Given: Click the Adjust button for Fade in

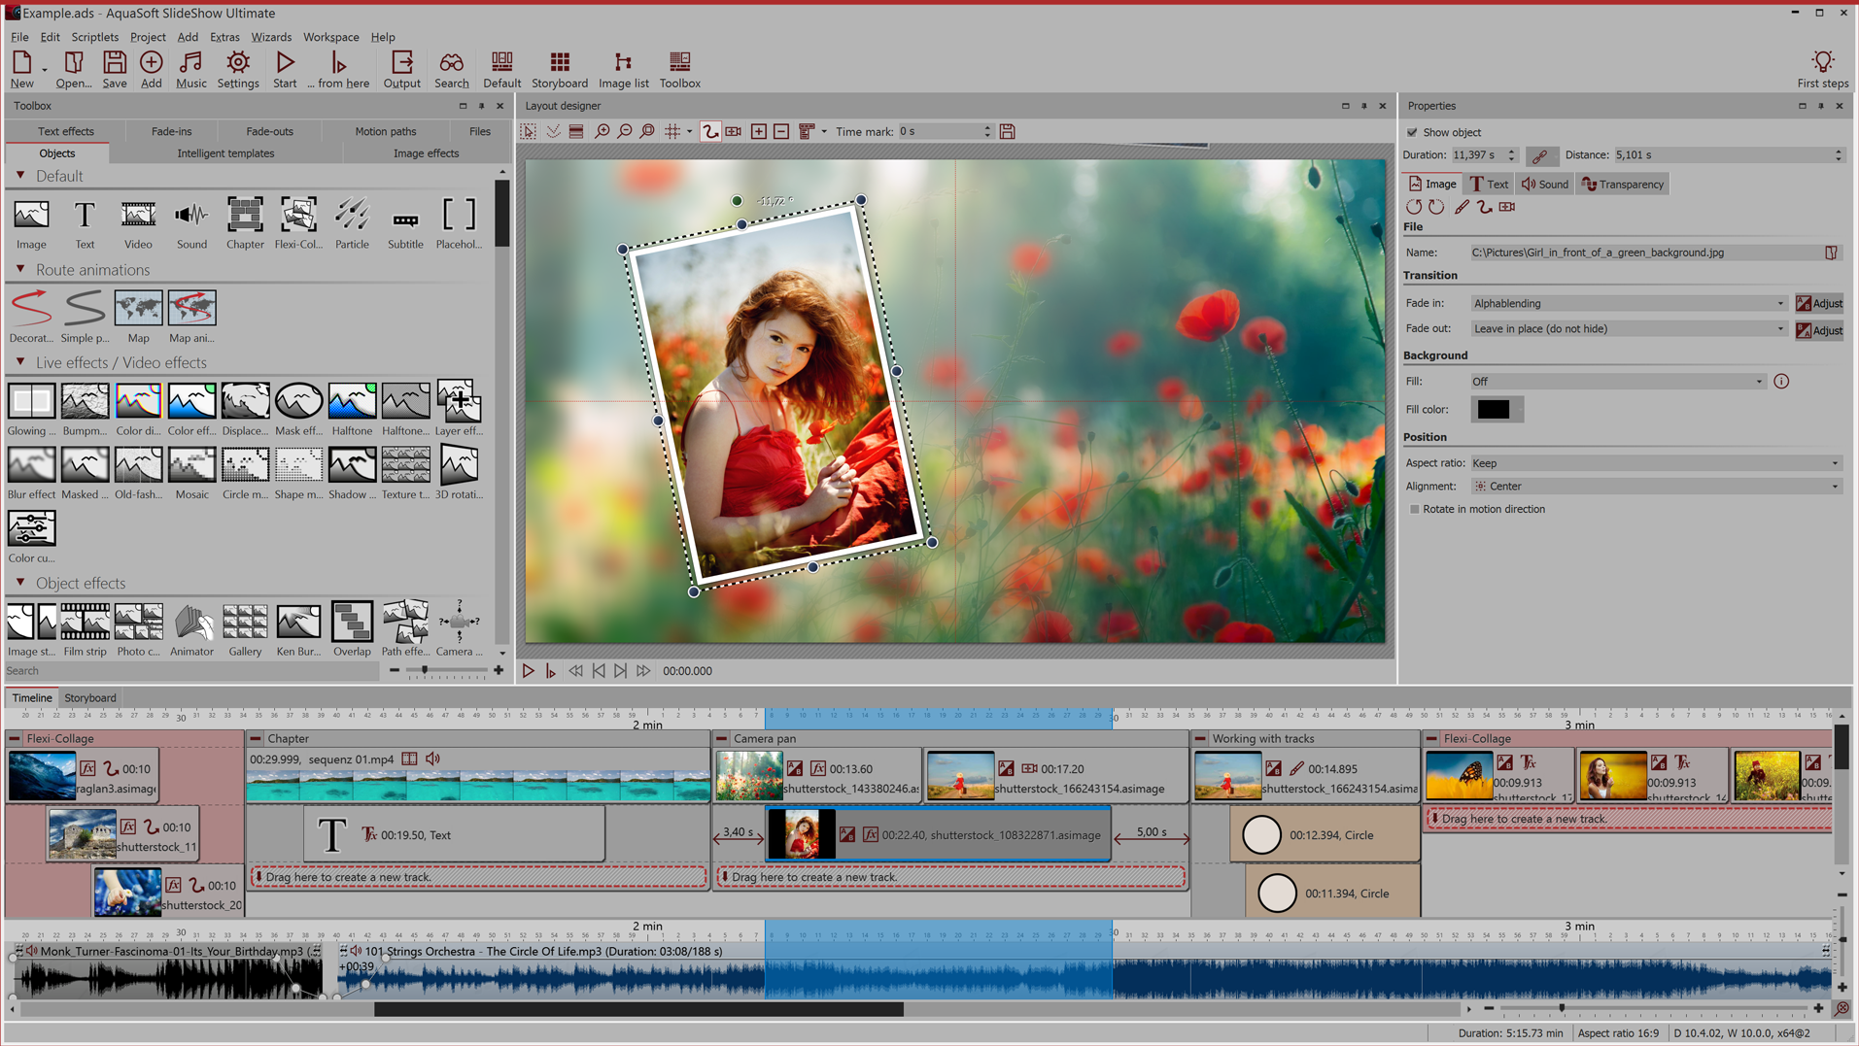Looking at the screenshot, I should (x=1819, y=304).
